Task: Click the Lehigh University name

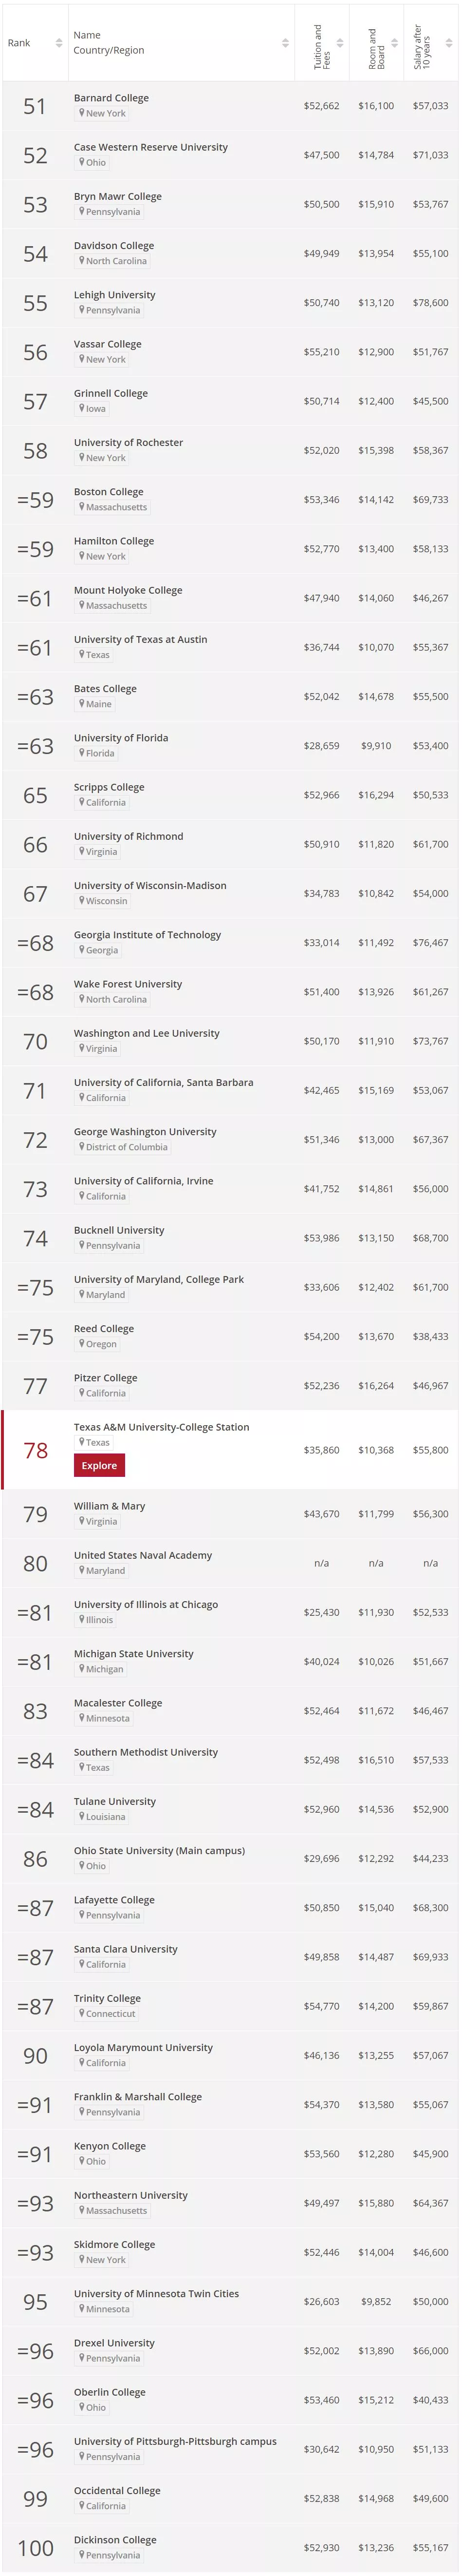Action: coord(114,295)
